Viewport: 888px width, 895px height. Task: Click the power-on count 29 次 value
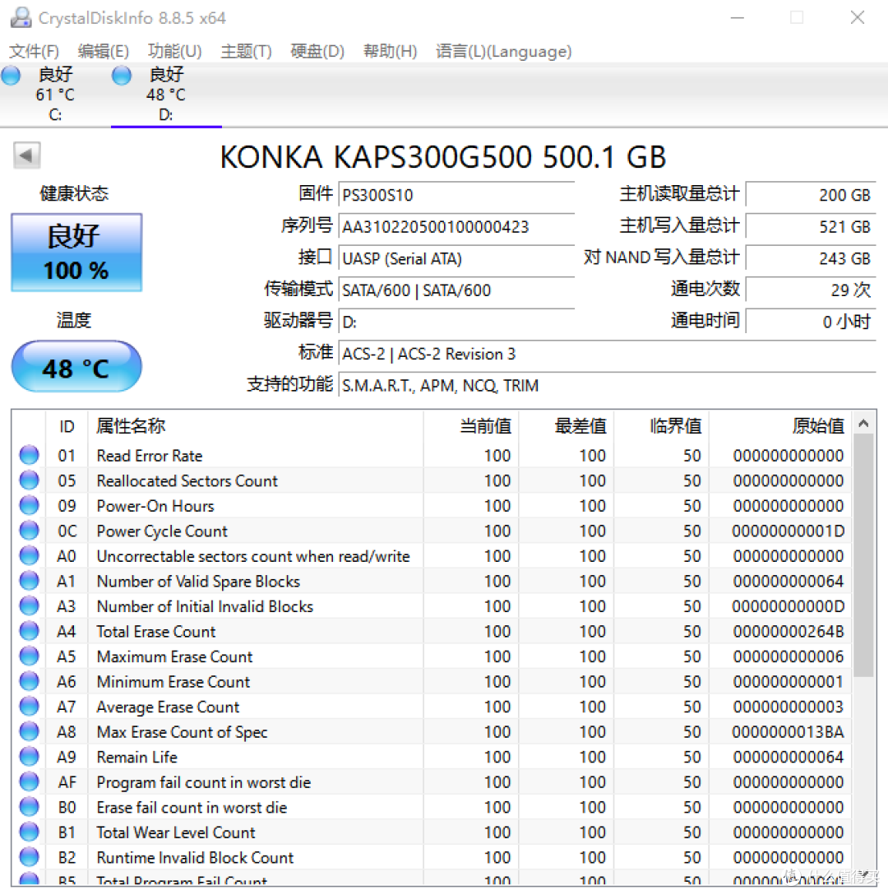811,290
